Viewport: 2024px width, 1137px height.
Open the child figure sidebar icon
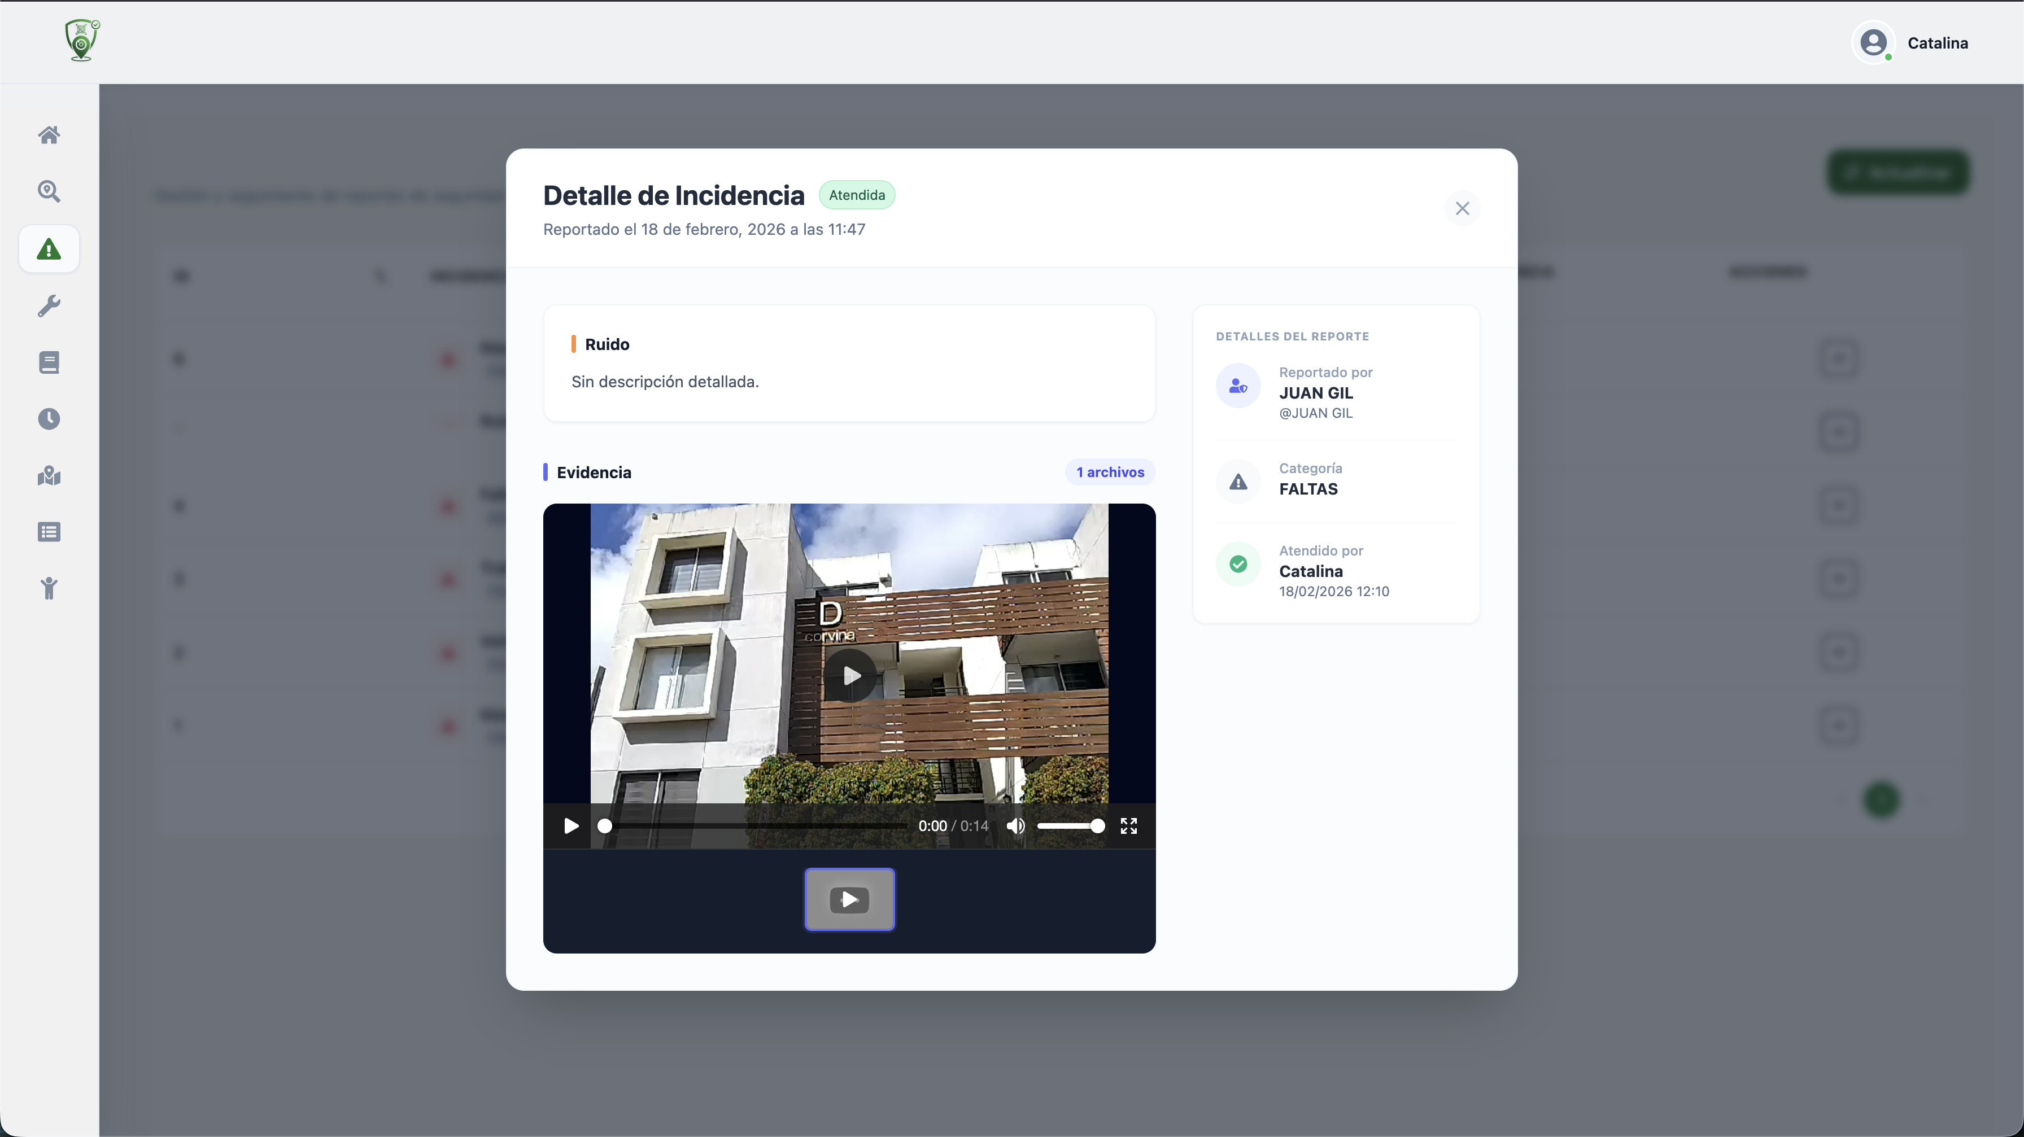[49, 588]
